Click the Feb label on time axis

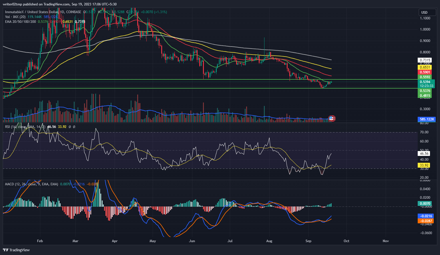[40, 241]
